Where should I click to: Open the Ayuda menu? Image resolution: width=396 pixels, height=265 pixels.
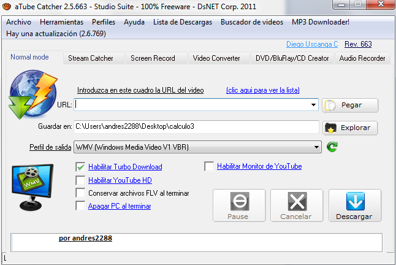tap(134, 22)
